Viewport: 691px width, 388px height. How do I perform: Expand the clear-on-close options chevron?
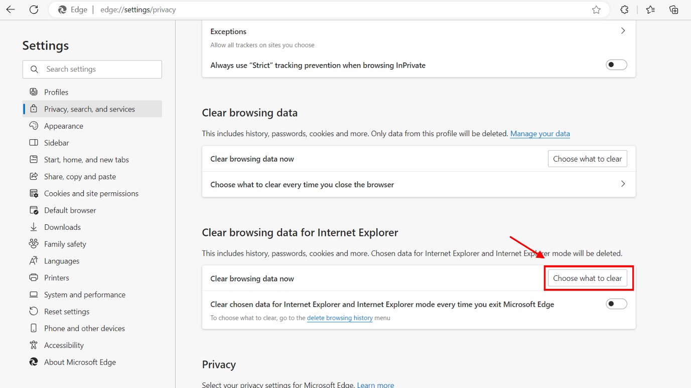tap(623, 184)
